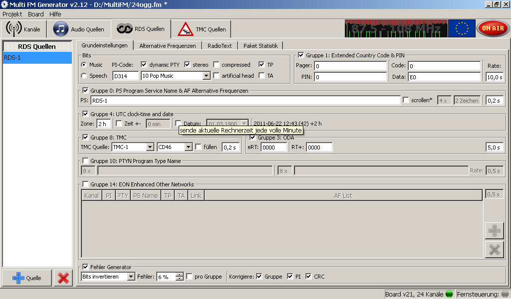This screenshot has height=299, width=511.
Task: Click the application gear icon in title bar
Action: [x=4, y=4]
